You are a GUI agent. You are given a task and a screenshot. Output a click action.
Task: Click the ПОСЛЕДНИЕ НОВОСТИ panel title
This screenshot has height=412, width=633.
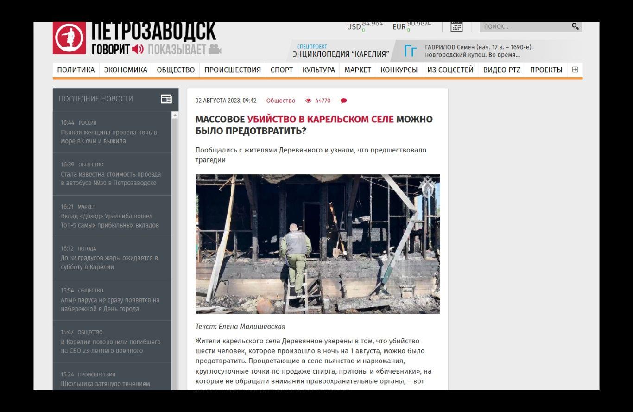coord(96,99)
